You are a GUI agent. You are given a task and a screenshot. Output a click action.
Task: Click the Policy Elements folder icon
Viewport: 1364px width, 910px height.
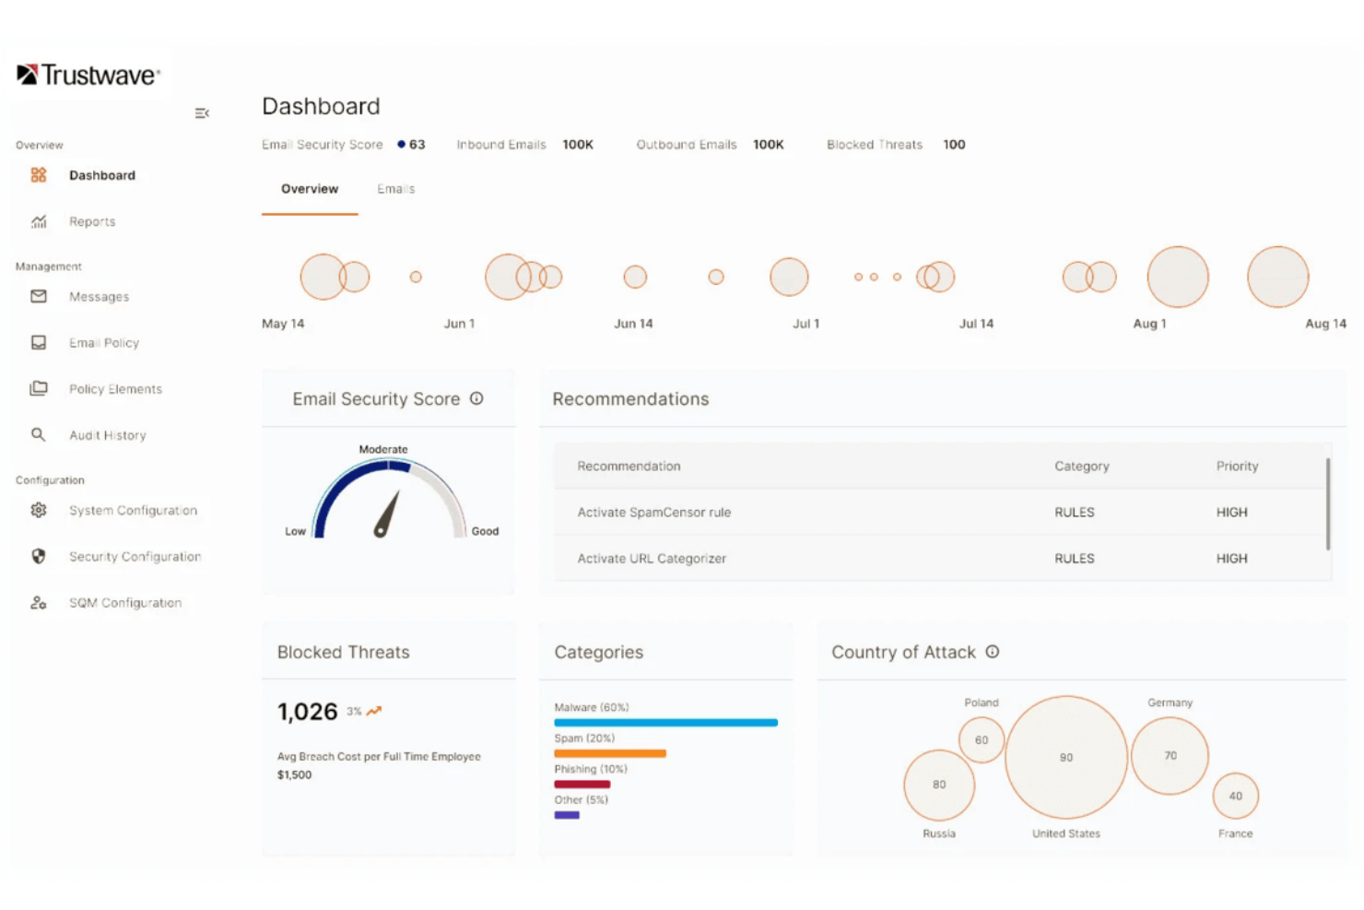38,388
